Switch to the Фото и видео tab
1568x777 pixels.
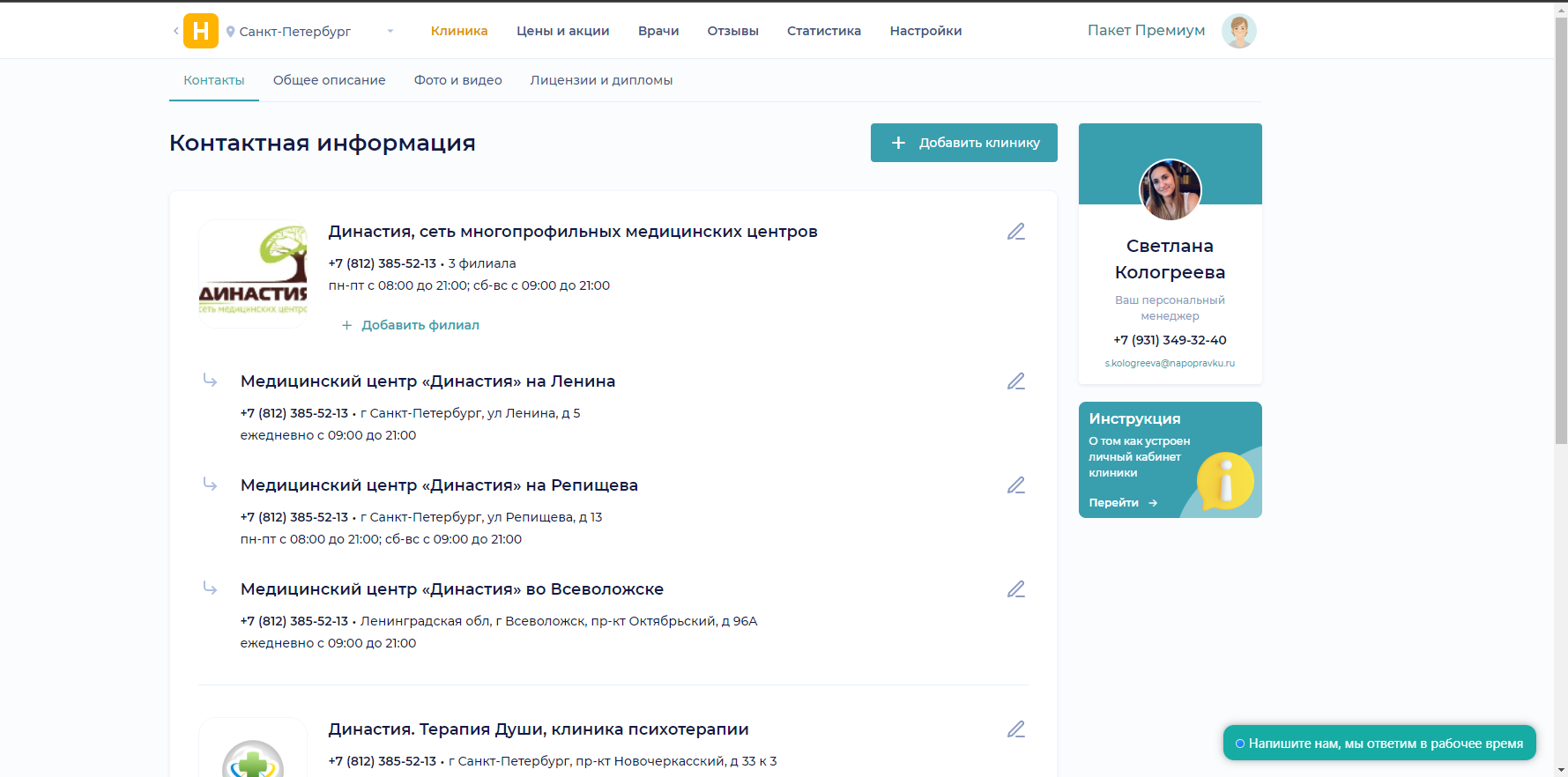[x=457, y=80]
